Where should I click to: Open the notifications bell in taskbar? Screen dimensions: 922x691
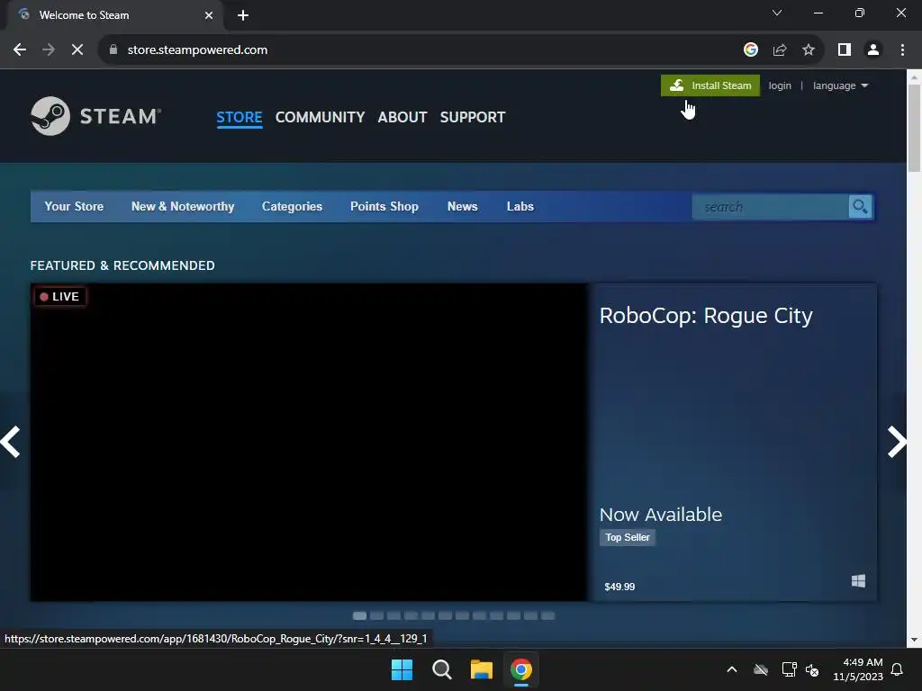tap(898, 669)
